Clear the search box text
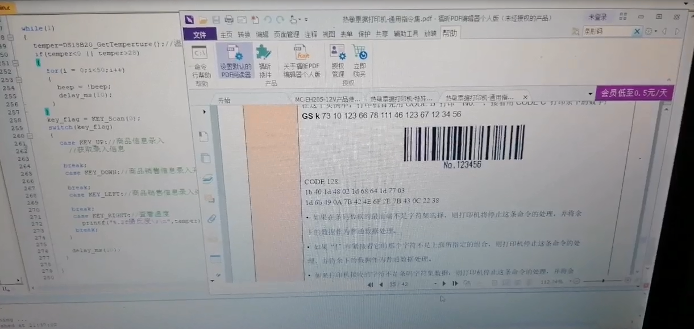 coord(637,31)
